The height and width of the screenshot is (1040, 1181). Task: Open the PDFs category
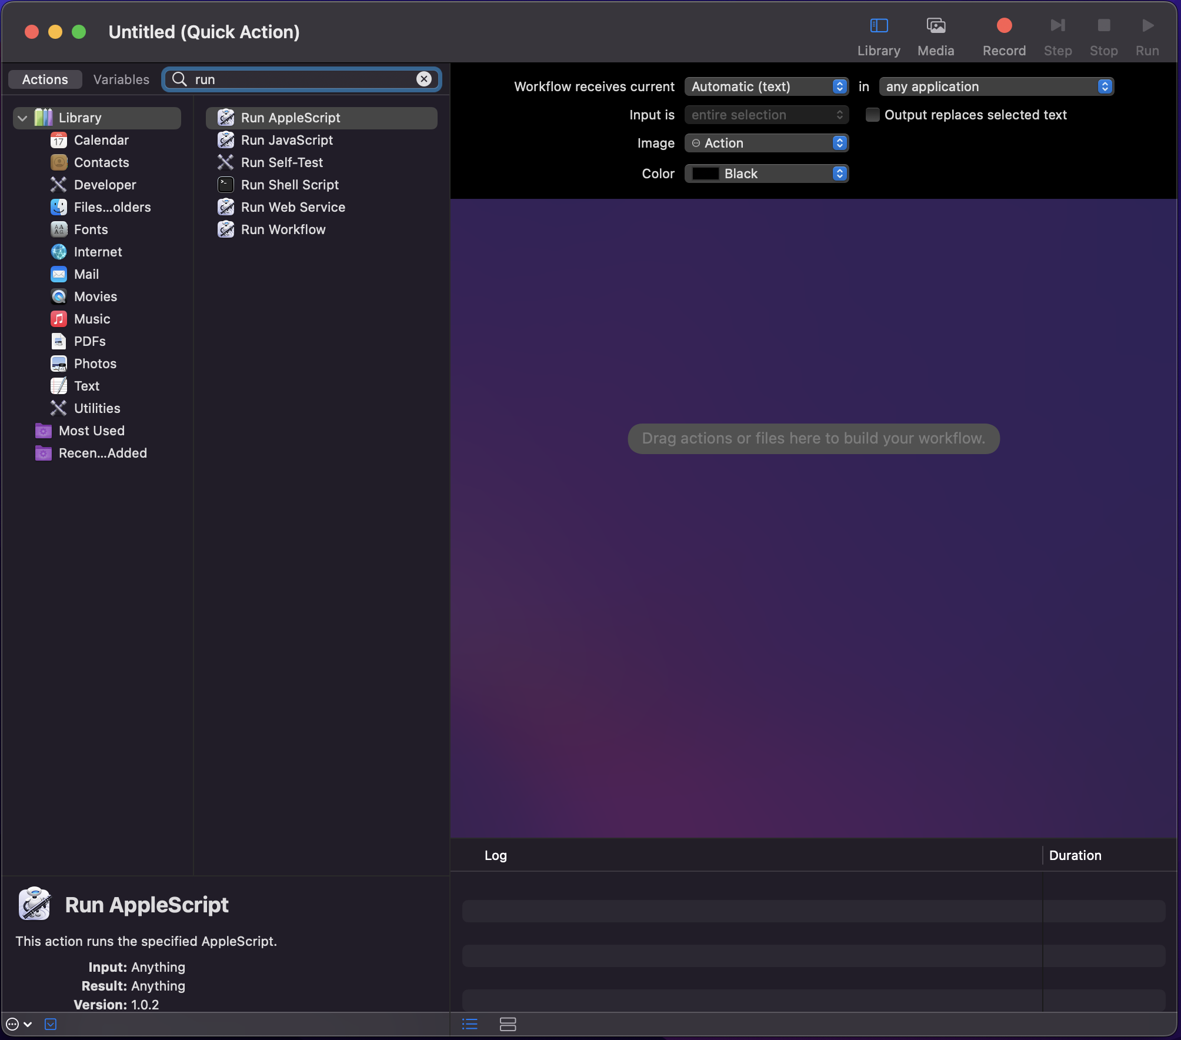89,341
